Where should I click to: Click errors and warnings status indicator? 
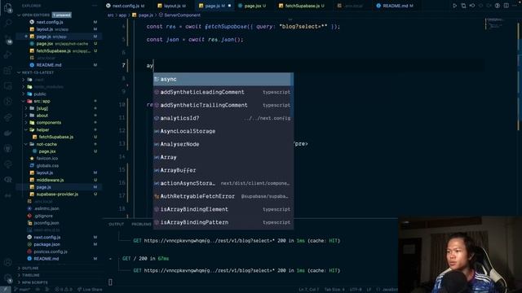(x=64, y=290)
